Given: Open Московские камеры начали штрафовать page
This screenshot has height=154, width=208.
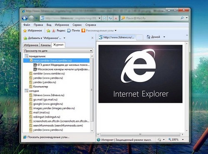Looking at the screenshot, I should pyautogui.click(x=62, y=69).
